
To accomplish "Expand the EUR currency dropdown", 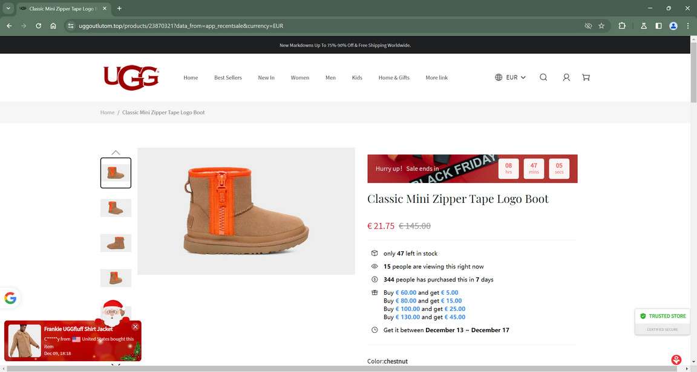I will tap(515, 77).
